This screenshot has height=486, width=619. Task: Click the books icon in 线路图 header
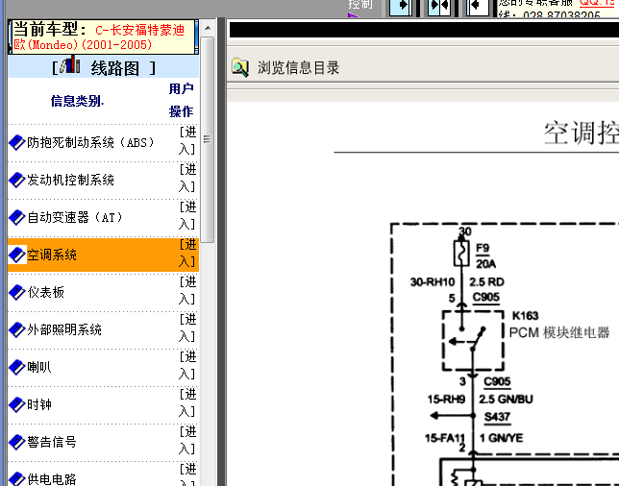click(x=70, y=64)
